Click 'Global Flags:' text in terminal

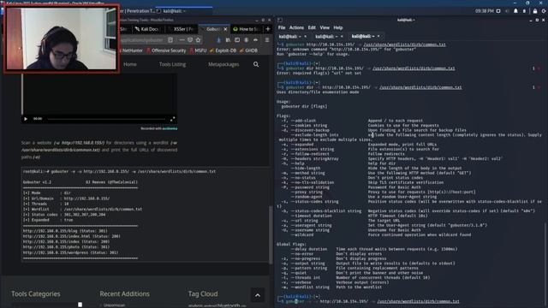tap(291, 245)
